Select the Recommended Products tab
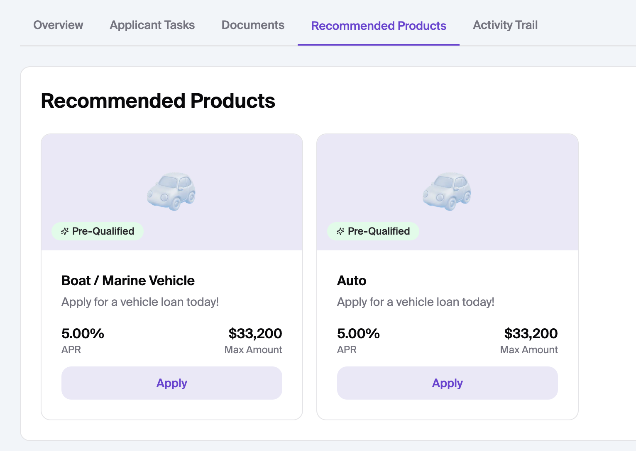 [379, 26]
